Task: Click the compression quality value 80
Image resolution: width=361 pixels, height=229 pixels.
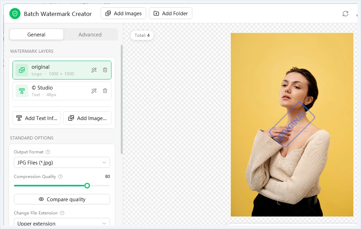Action: 108,177
